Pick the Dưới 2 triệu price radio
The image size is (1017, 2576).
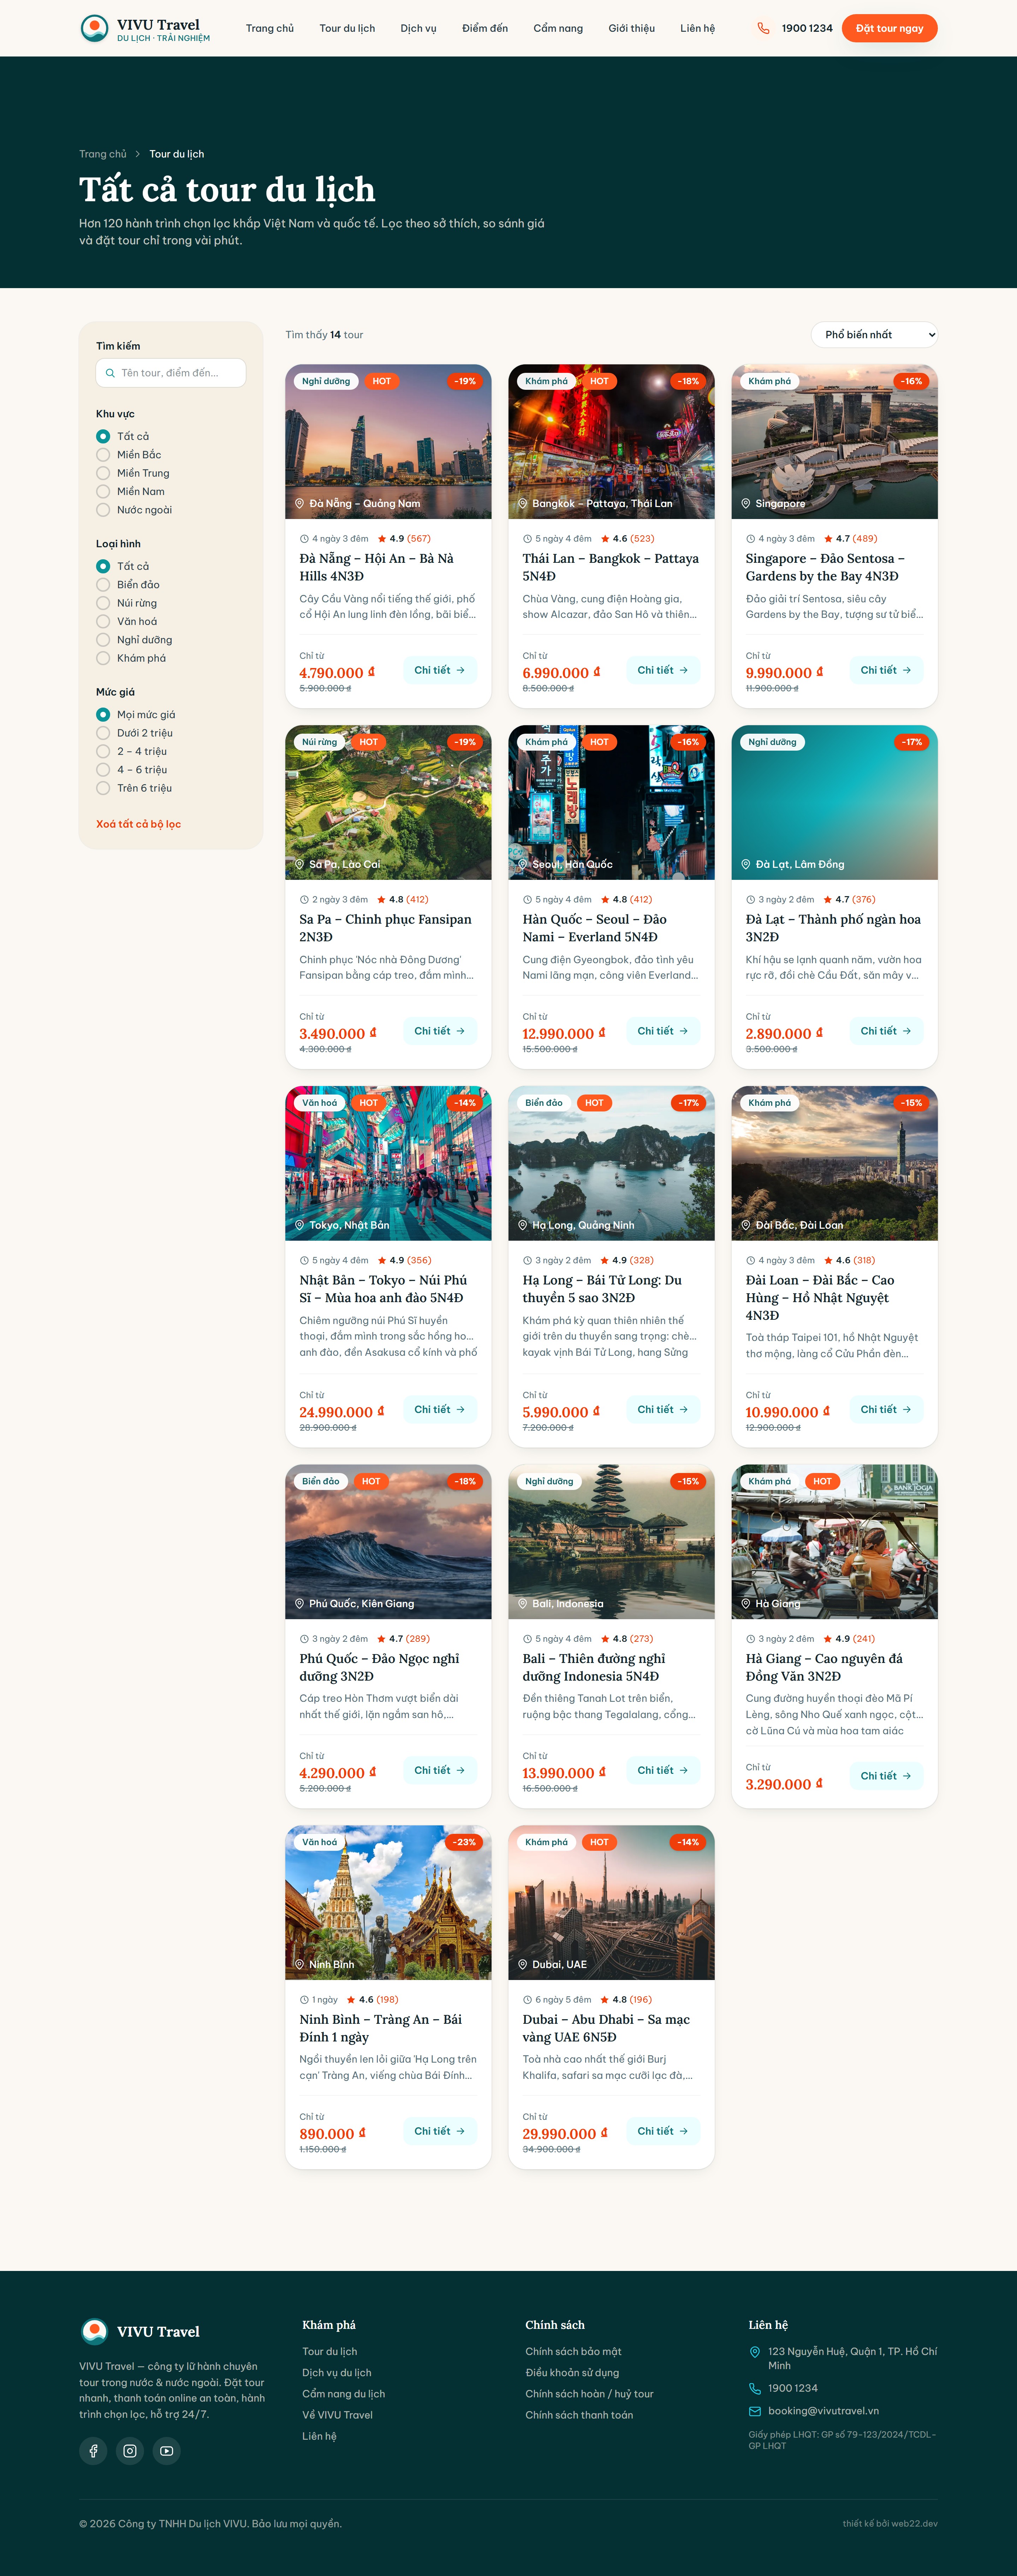point(103,733)
